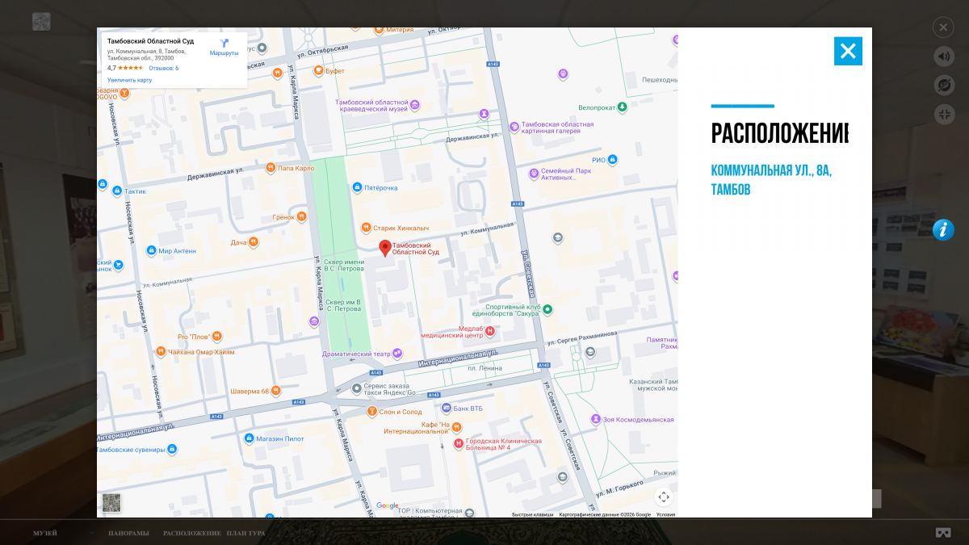Exit fullscreen with the collapse arrows icon
Viewport: 969px width, 545px height.
943,114
